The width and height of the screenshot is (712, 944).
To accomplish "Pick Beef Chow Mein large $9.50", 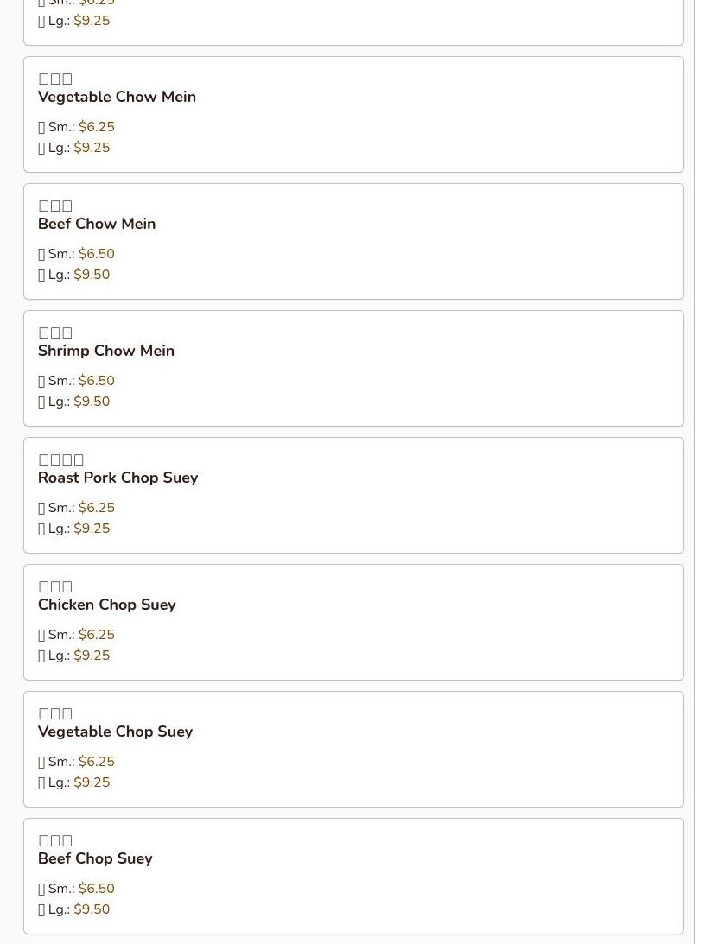I will (x=74, y=275).
